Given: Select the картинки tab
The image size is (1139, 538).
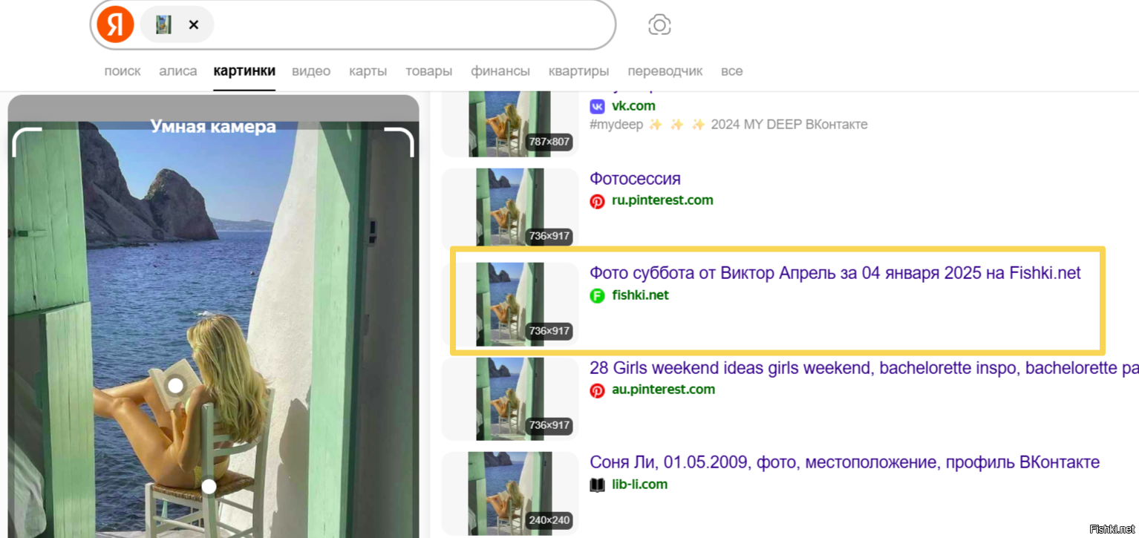Looking at the screenshot, I should 244,71.
